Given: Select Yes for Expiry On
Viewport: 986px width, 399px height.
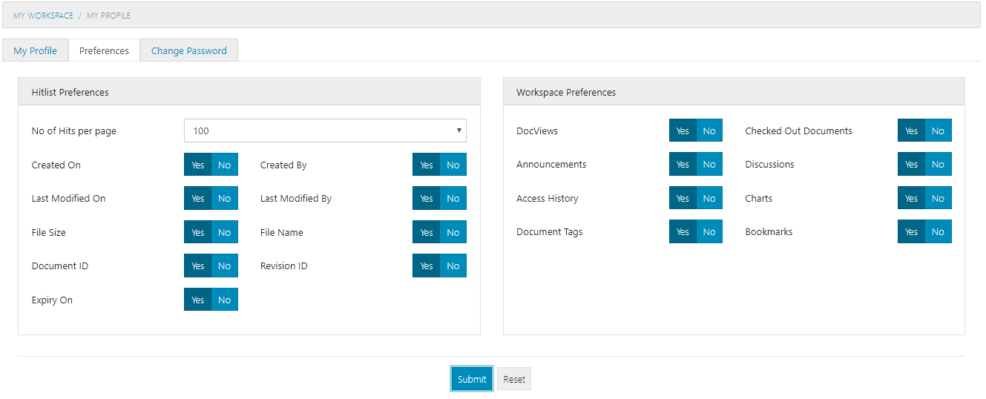Looking at the screenshot, I should coord(197,300).
